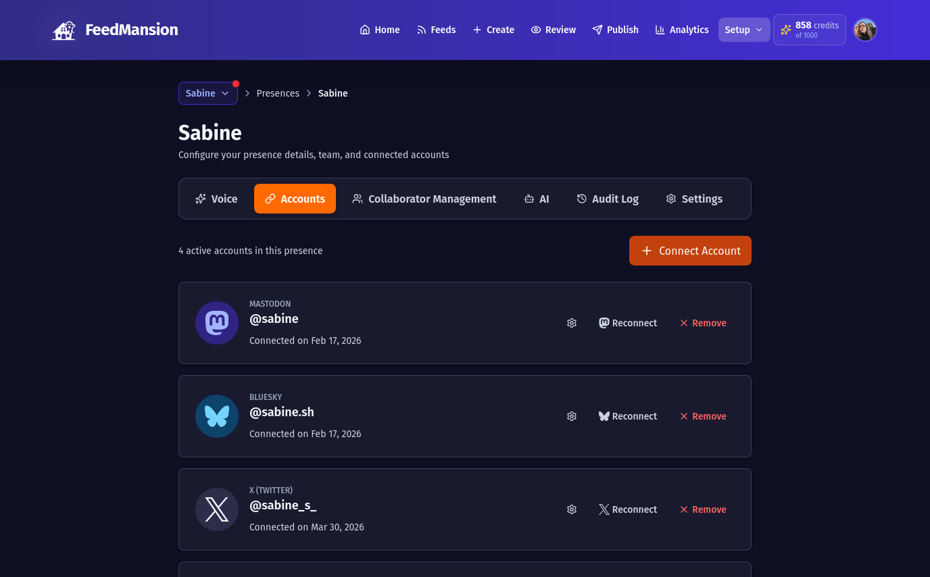Image resolution: width=930 pixels, height=577 pixels.
Task: Reconnect the Mastodon @sabine account
Action: 628,323
